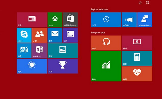
Task: Open the Photos tile
Action: (x=63, y=51)
